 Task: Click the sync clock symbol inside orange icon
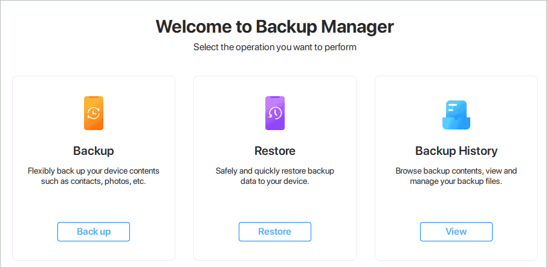[x=94, y=113]
